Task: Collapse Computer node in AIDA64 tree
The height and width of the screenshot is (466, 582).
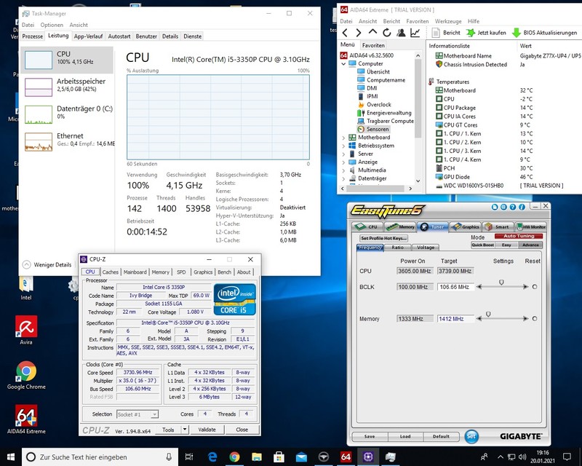Action: pyautogui.click(x=343, y=64)
